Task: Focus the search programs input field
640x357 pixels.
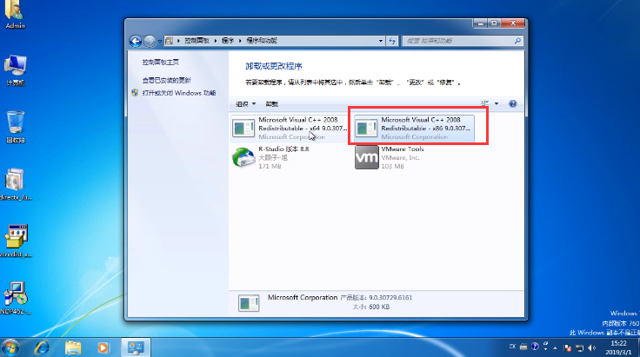Action: 457,41
